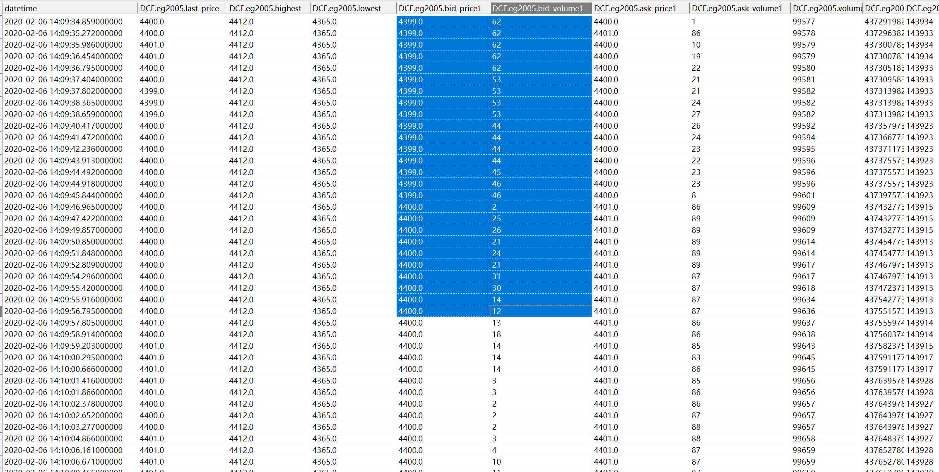
Task: Select the DCE.eg2005.ask_price1 column header
Action: pyautogui.click(x=640, y=8)
